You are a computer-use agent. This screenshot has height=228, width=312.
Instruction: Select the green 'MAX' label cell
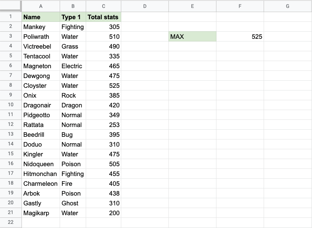(x=192, y=37)
